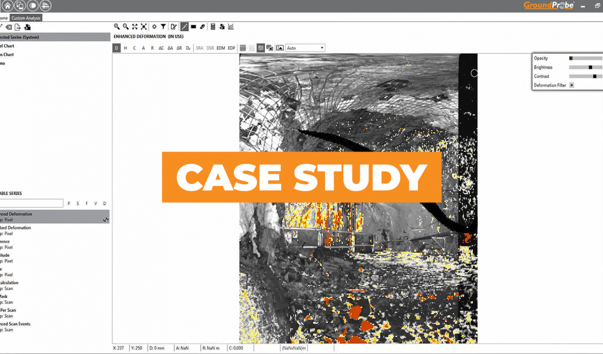The image size is (603, 354).
Task: Toggle the solid grid overlay button
Action: 242,48
